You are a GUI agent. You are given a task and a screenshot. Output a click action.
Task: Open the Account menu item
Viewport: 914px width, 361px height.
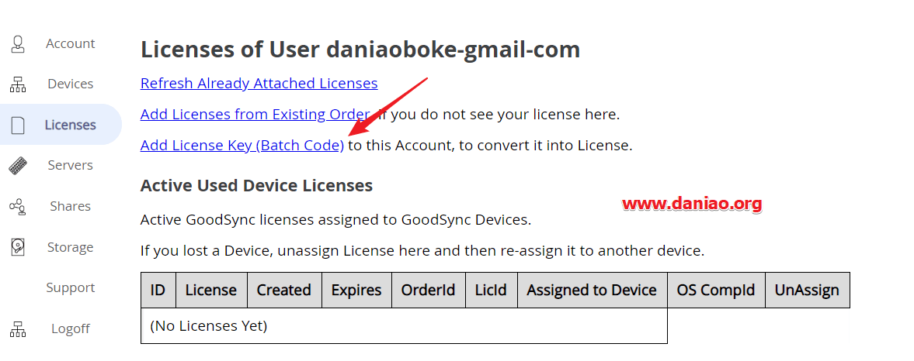[71, 43]
